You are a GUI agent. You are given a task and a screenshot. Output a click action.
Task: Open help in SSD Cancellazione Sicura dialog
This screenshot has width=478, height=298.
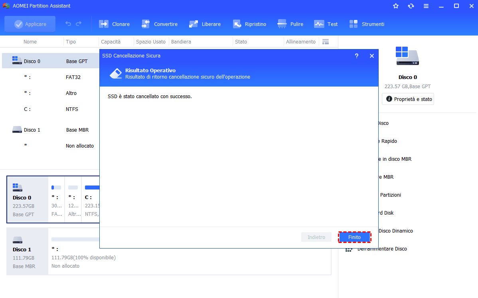(x=357, y=56)
